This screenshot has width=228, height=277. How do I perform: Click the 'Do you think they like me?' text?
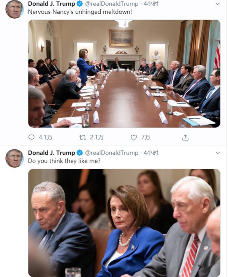tap(64, 161)
